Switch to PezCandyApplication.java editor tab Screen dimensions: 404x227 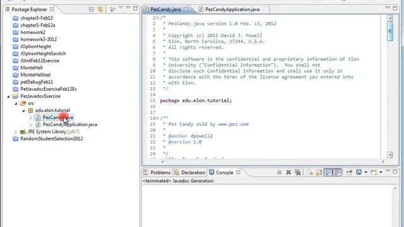[x=229, y=9]
